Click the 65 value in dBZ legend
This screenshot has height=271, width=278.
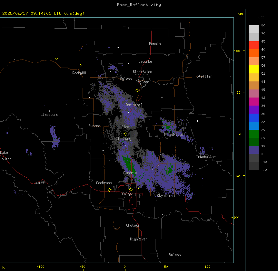coord(263,42)
